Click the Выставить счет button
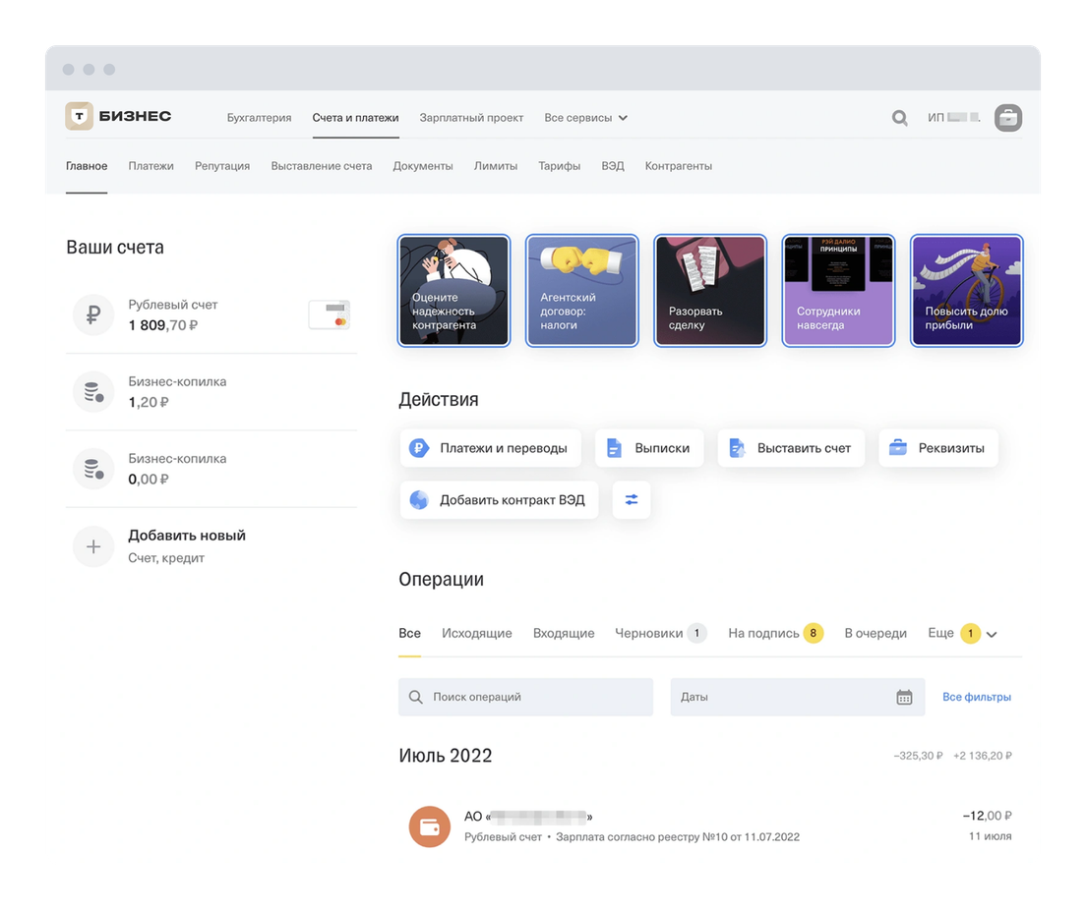Viewport: 1086px width, 910px height. 791,448
